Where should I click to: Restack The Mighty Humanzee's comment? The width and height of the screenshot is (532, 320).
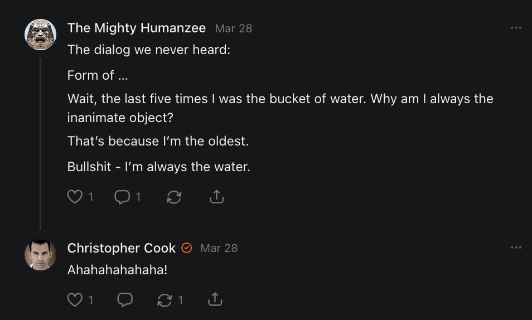point(174,197)
